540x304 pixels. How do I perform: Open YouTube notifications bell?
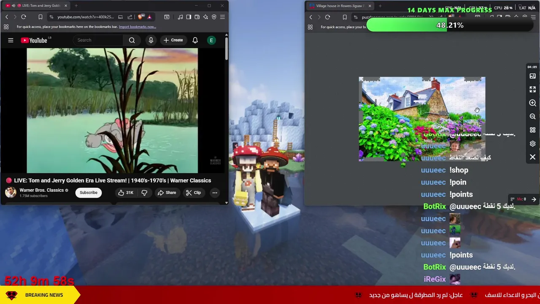click(195, 40)
